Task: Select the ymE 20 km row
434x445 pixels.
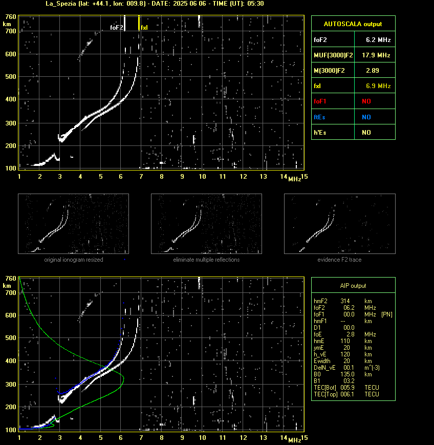Action: coord(343,348)
